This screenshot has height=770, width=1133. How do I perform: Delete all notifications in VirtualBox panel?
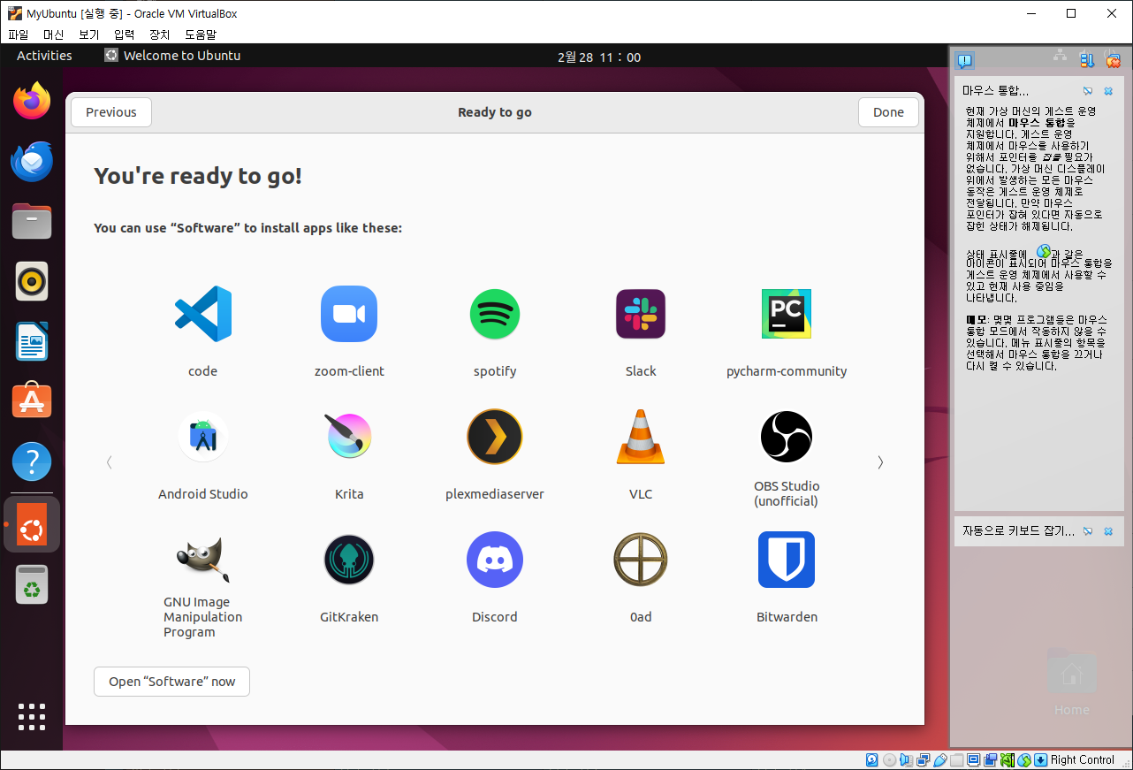[1113, 60]
